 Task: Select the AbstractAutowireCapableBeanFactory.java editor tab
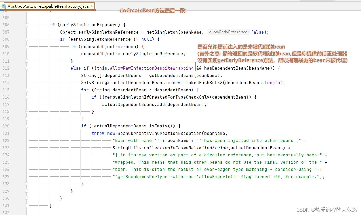pyautogui.click(x=48, y=6)
